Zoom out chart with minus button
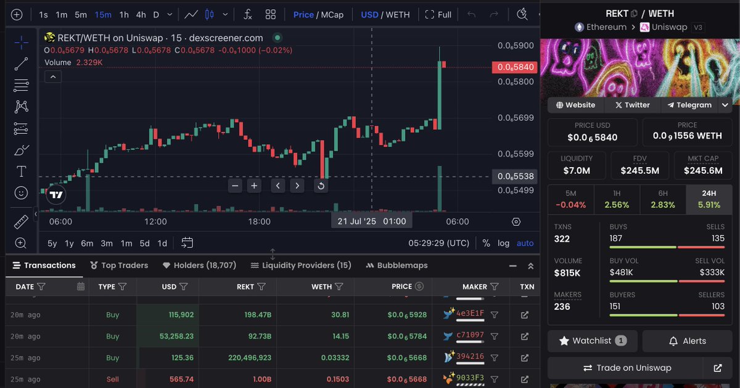 tap(235, 186)
